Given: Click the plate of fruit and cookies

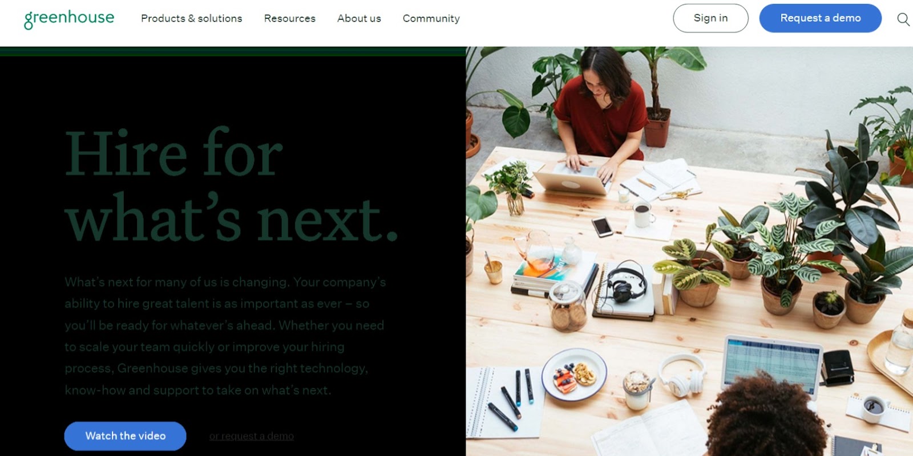Looking at the screenshot, I should click(x=575, y=374).
